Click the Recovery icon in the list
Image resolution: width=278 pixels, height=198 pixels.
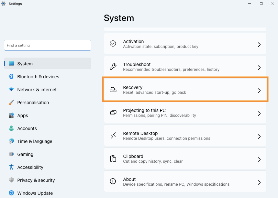113,90
